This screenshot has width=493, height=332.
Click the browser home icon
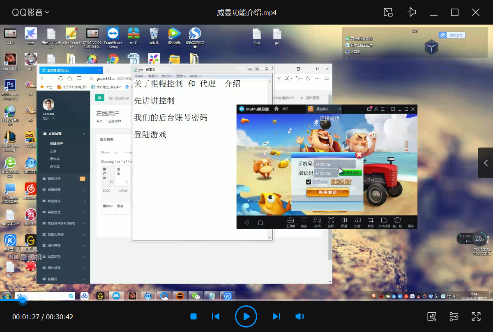point(70,78)
